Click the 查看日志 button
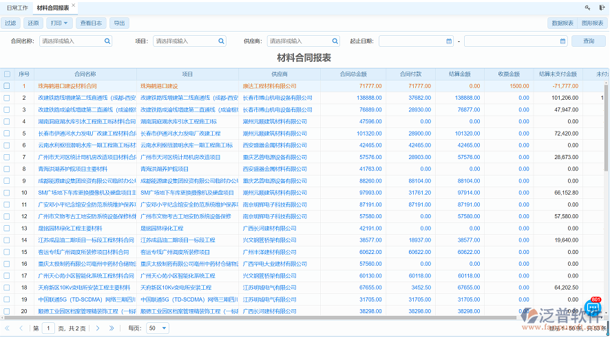The width and height of the screenshot is (610, 338). pyautogui.click(x=91, y=23)
